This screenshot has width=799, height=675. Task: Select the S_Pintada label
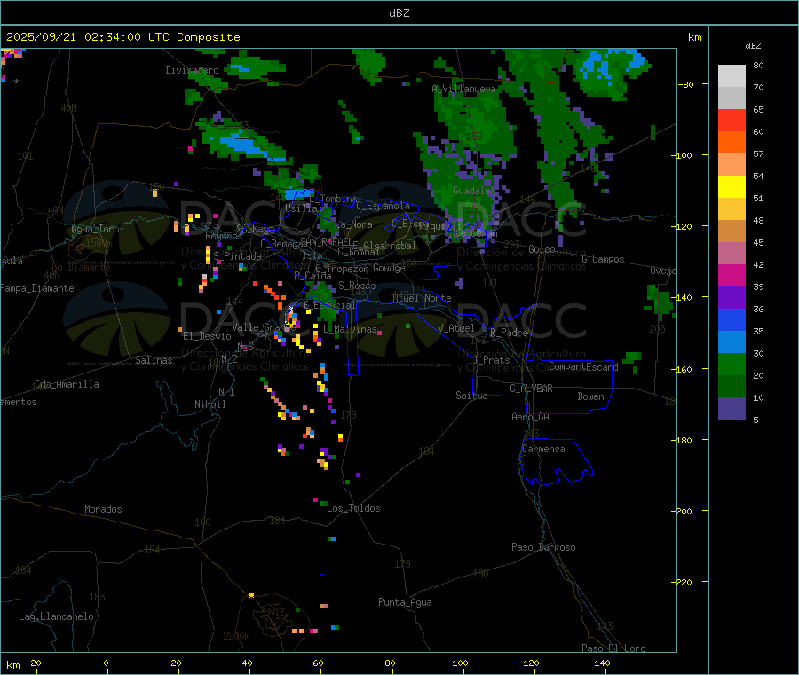pos(237,256)
